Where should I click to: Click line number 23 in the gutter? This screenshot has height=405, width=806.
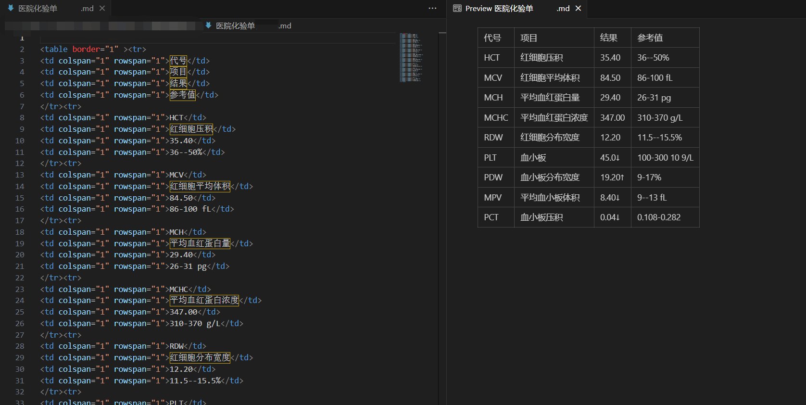point(20,289)
